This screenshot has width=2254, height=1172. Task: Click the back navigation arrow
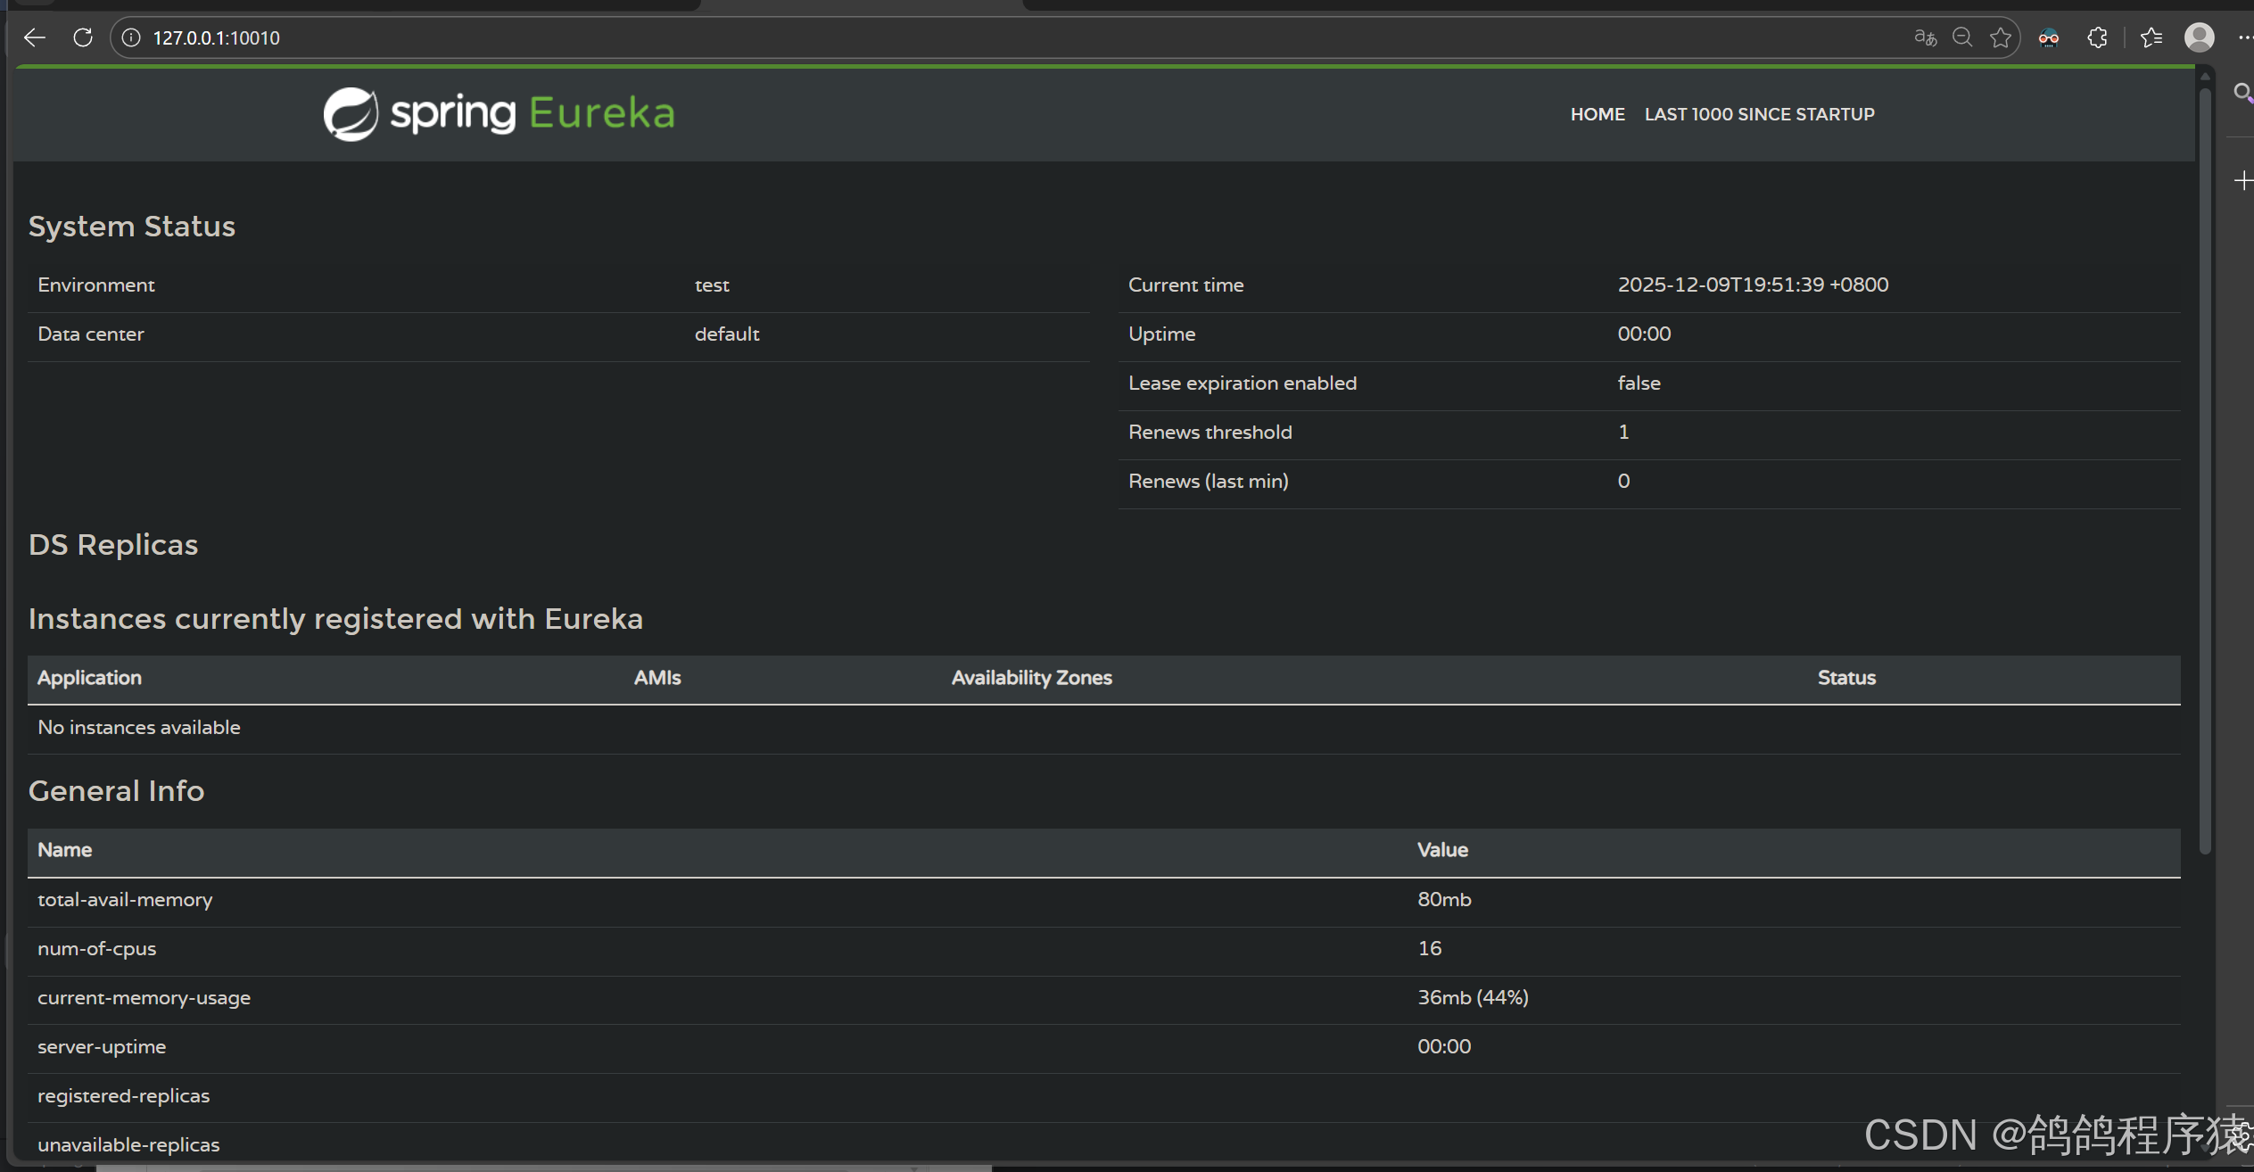pyautogui.click(x=34, y=37)
